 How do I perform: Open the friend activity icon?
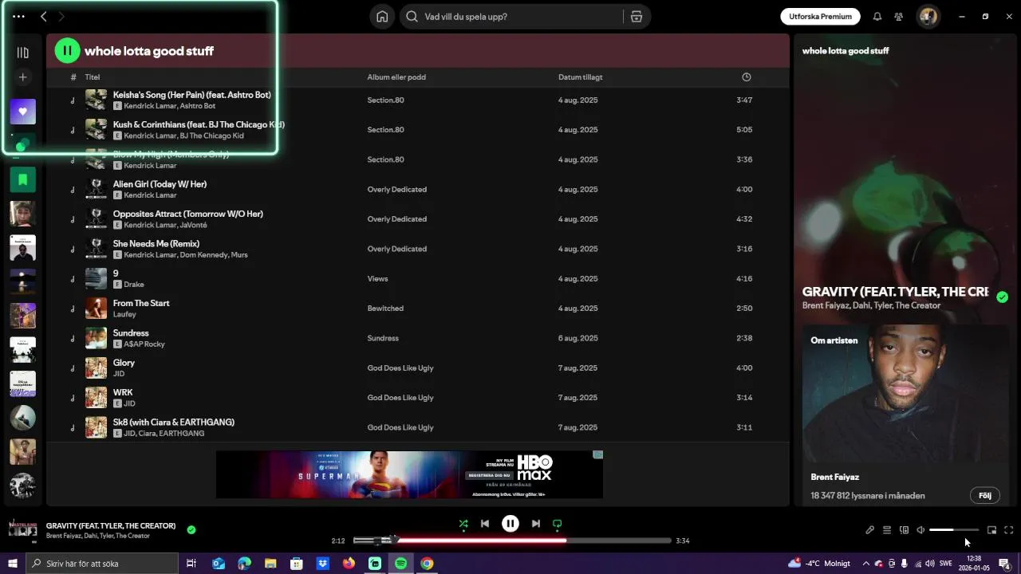point(899,17)
